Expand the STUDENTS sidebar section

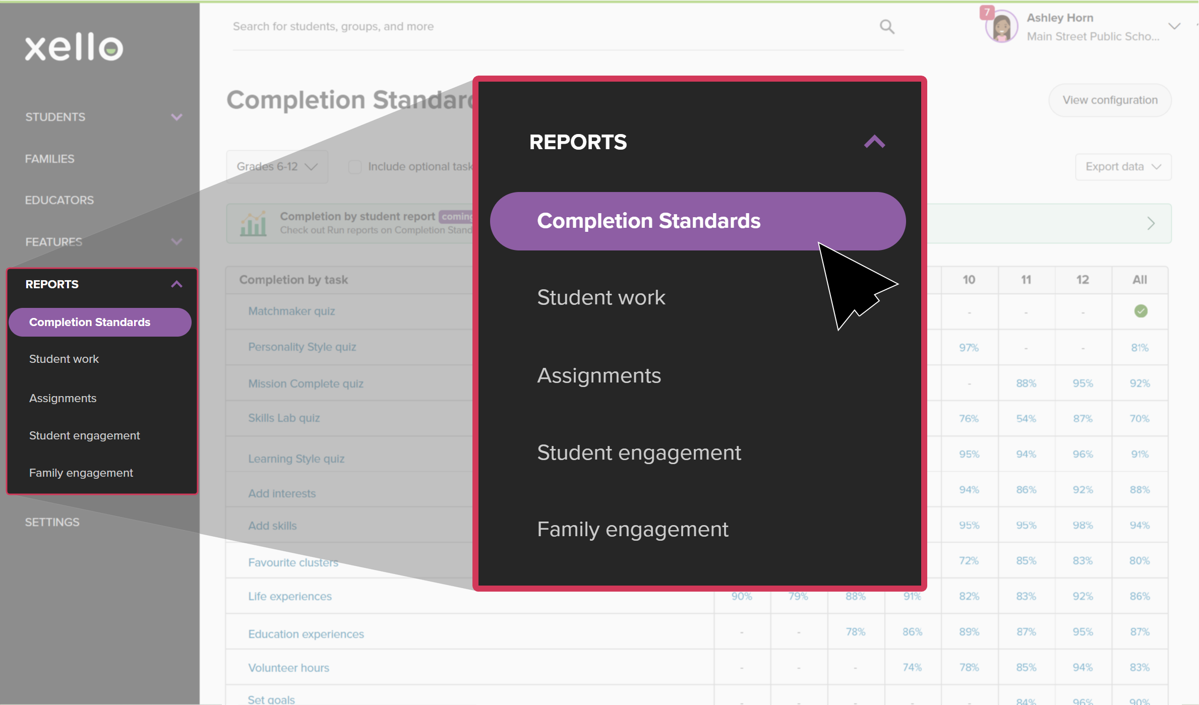[176, 116]
